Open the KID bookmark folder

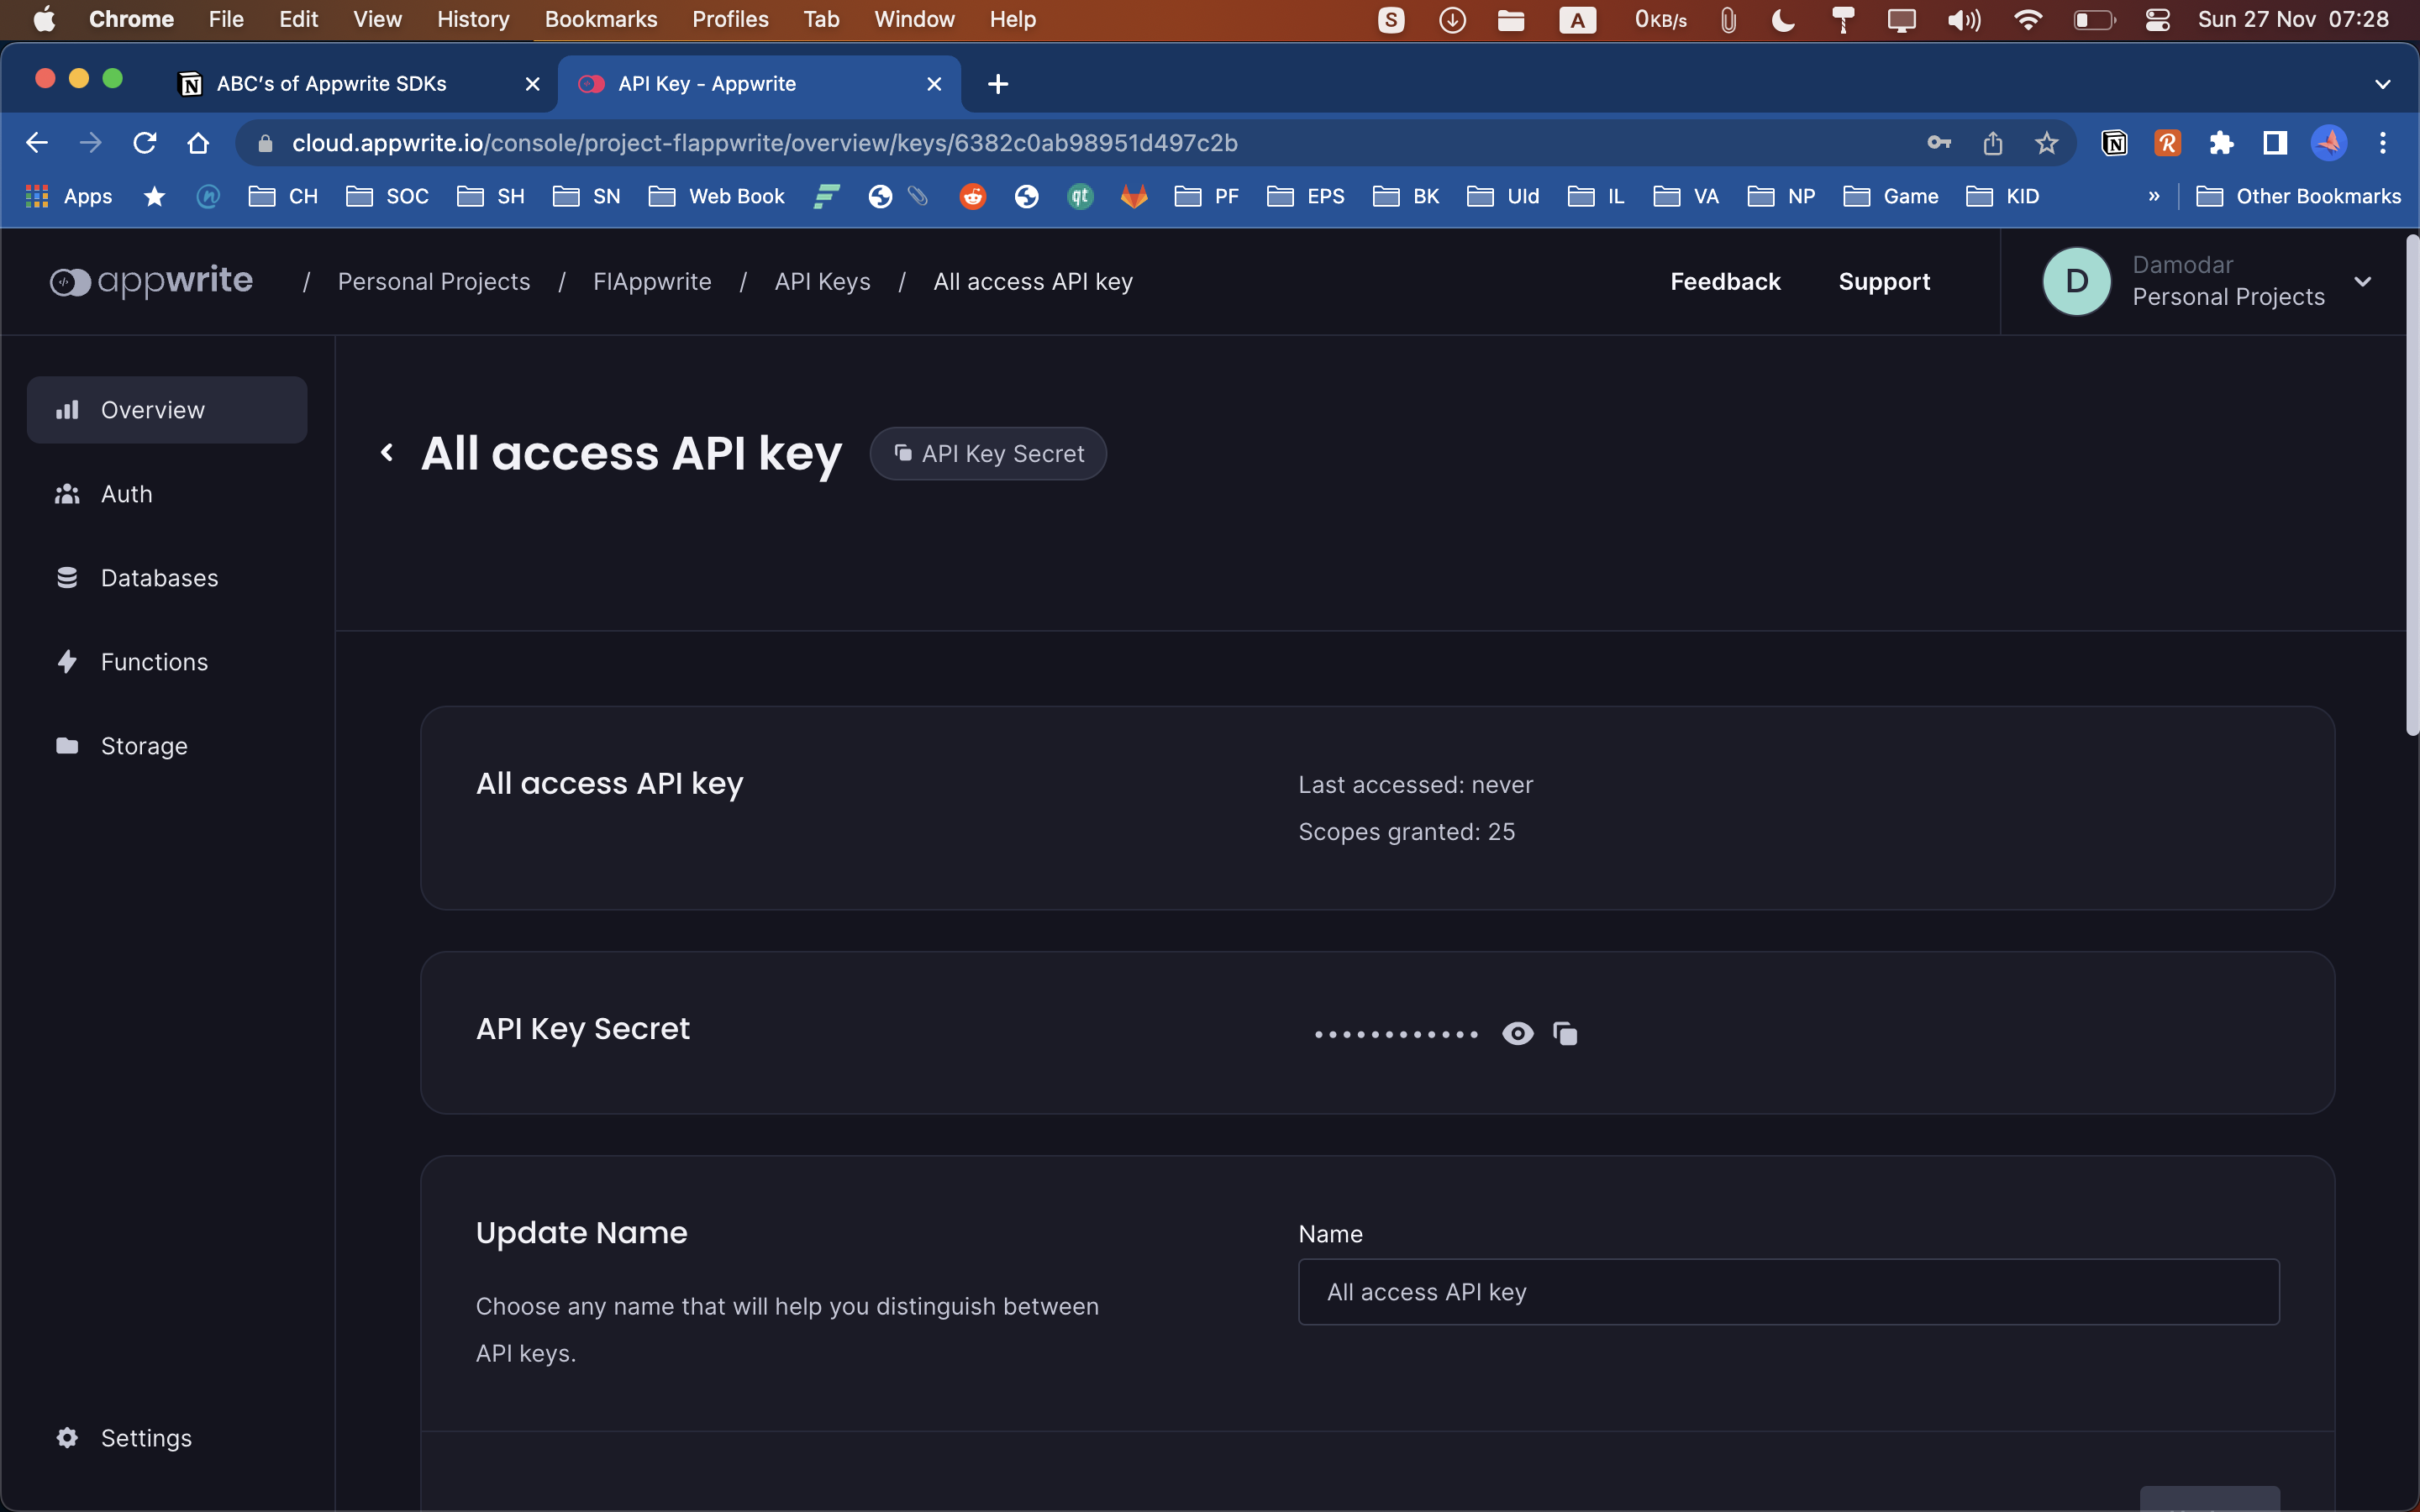point(2002,196)
